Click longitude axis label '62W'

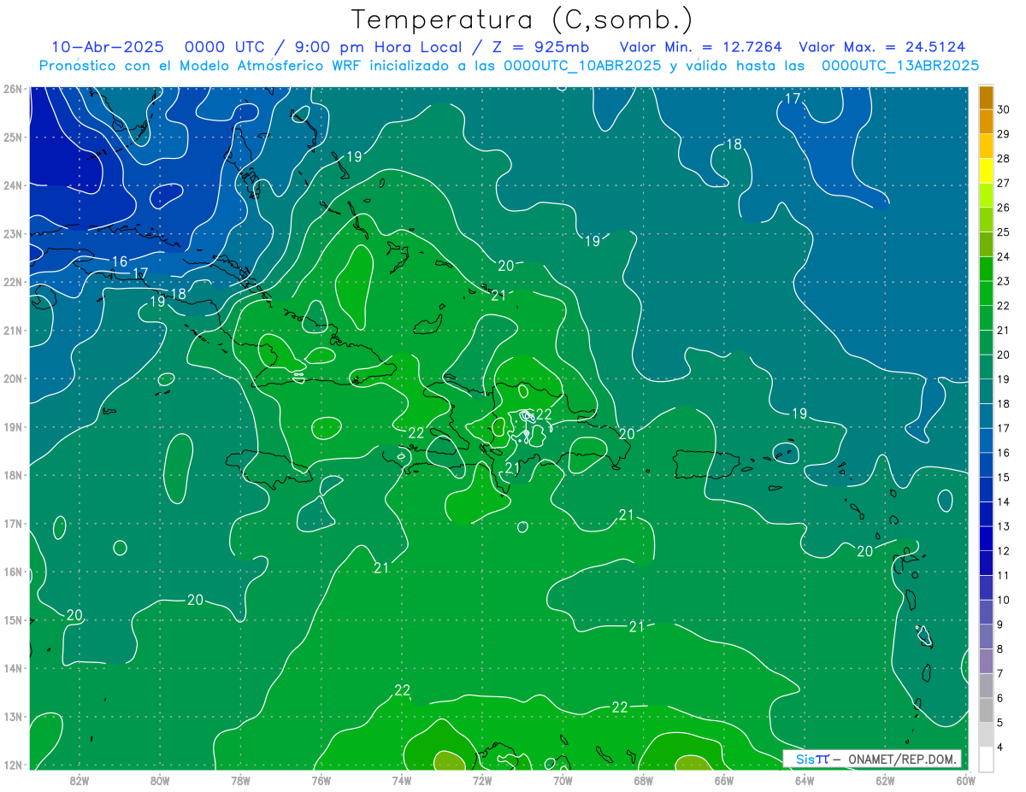pyautogui.click(x=885, y=779)
